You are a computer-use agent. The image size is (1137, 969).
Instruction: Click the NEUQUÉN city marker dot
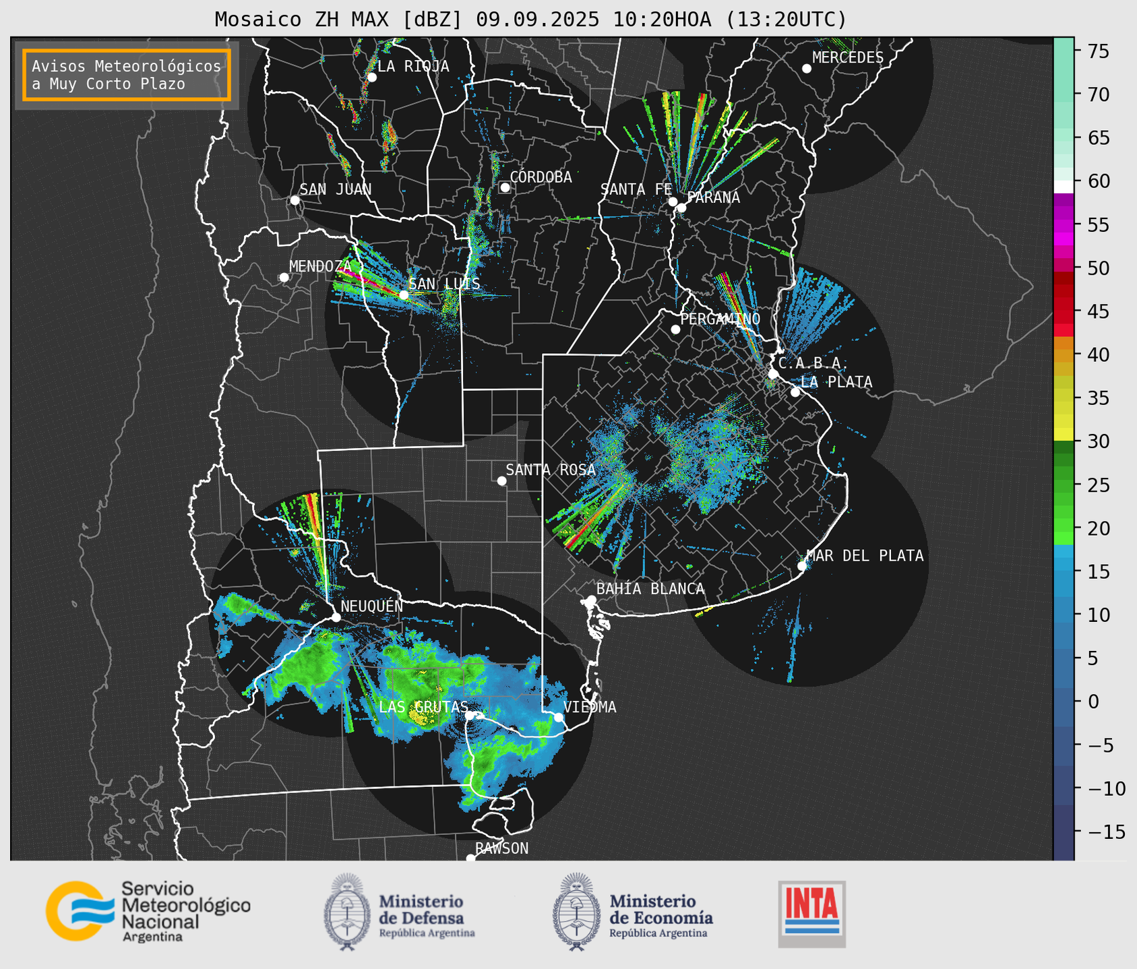tap(336, 617)
